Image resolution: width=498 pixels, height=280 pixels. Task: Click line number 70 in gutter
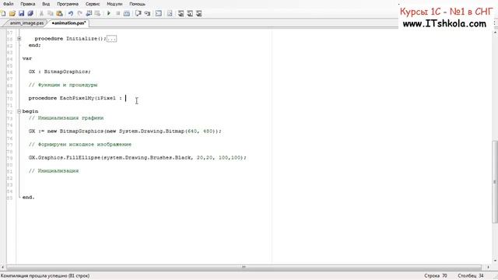coord(10,99)
